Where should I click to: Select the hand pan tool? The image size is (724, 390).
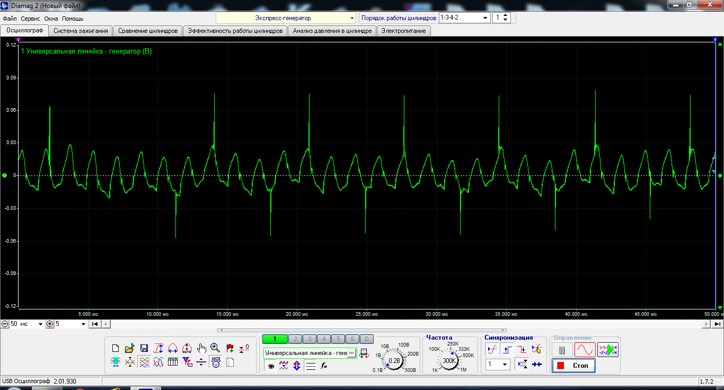201,348
